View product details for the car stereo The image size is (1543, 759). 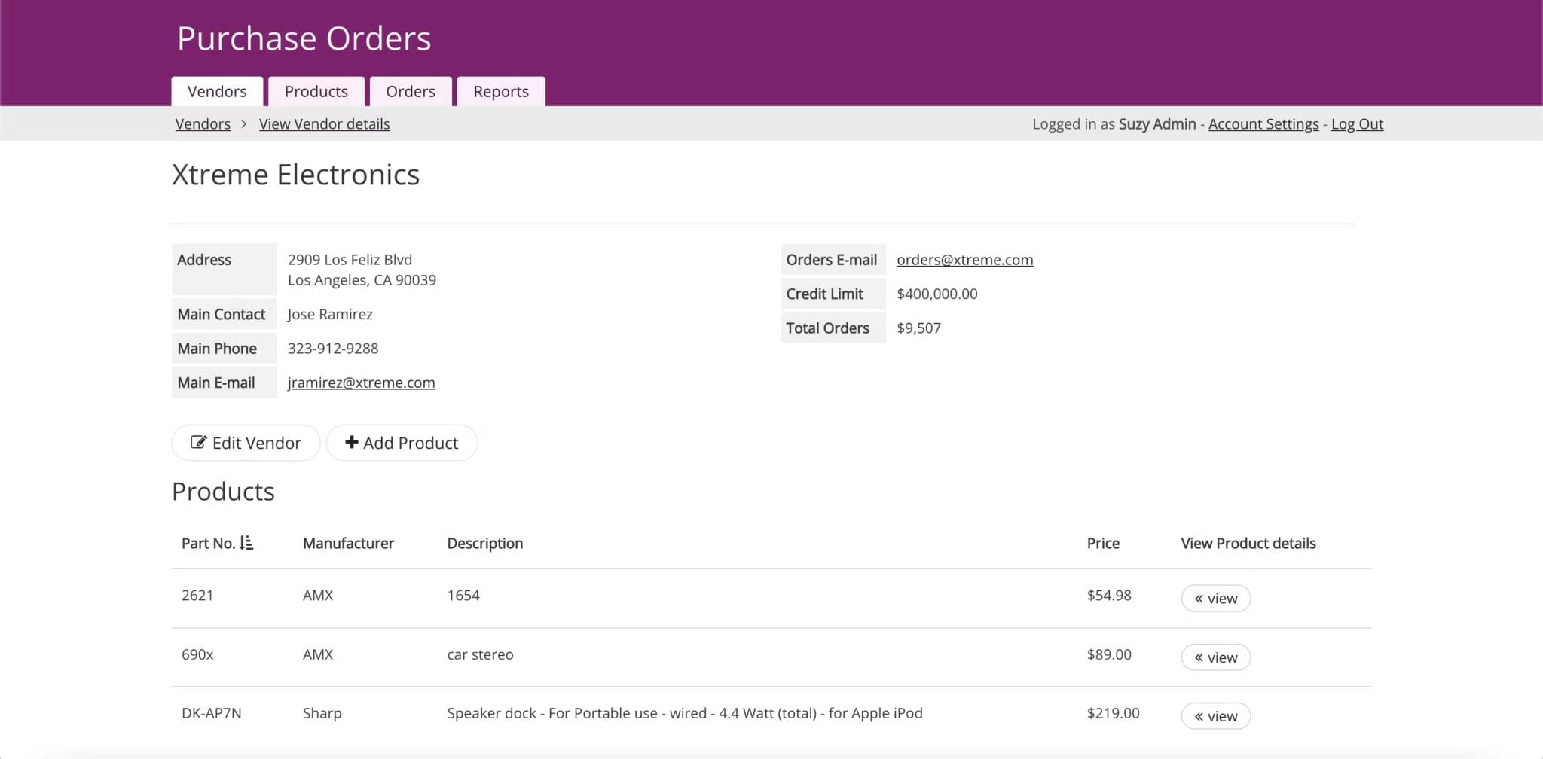(x=1215, y=657)
